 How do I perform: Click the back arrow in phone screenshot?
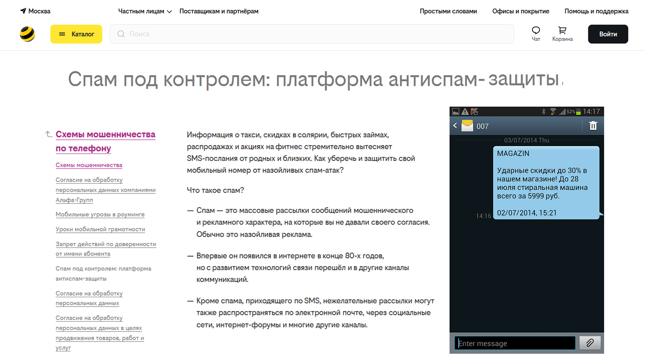coord(455,126)
